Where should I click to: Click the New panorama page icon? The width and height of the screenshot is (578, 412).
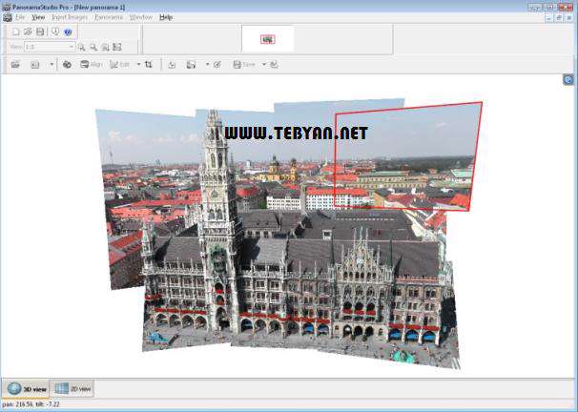pyautogui.click(x=16, y=32)
